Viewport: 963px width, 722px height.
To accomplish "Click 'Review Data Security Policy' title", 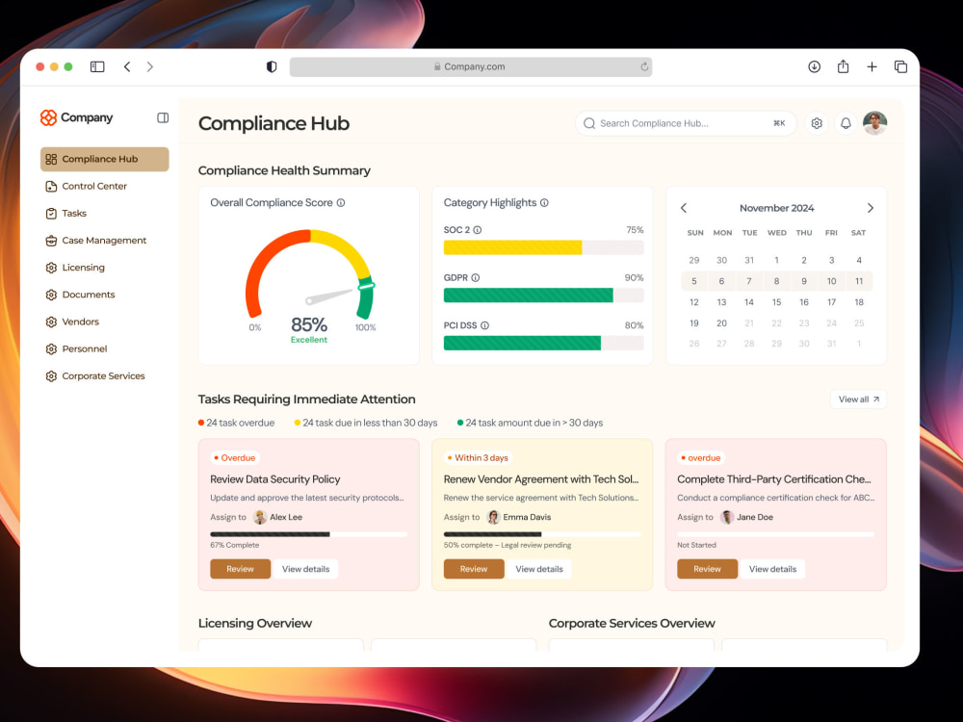I will (x=275, y=479).
